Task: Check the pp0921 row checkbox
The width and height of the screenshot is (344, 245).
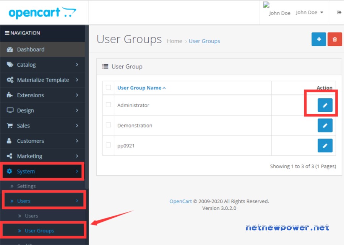Action: 108,145
